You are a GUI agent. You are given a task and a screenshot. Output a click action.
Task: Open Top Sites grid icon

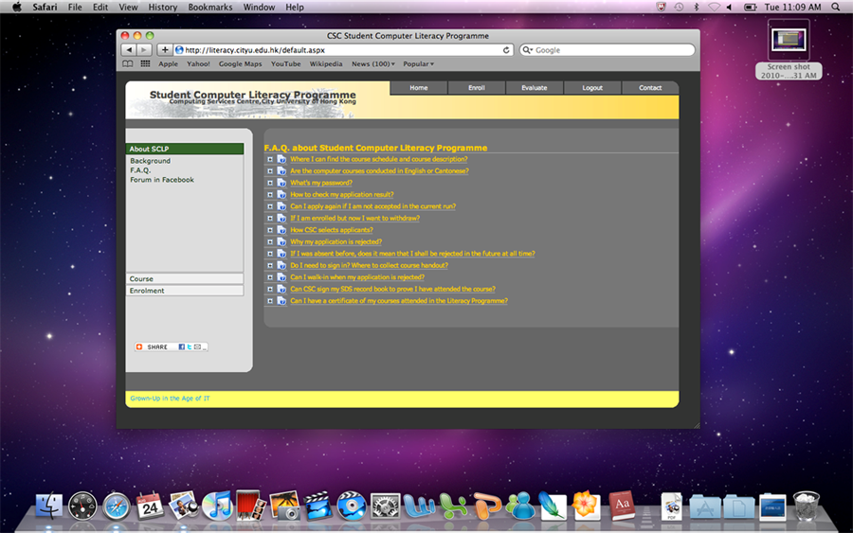click(x=145, y=64)
